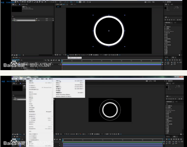
Task: Click the blue layer bar in upper timeline
Action: [x=112, y=65]
